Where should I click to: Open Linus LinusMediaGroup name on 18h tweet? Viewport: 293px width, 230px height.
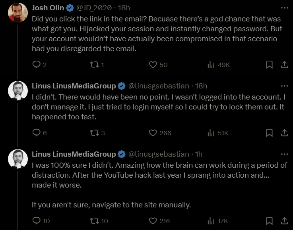[x=74, y=86]
